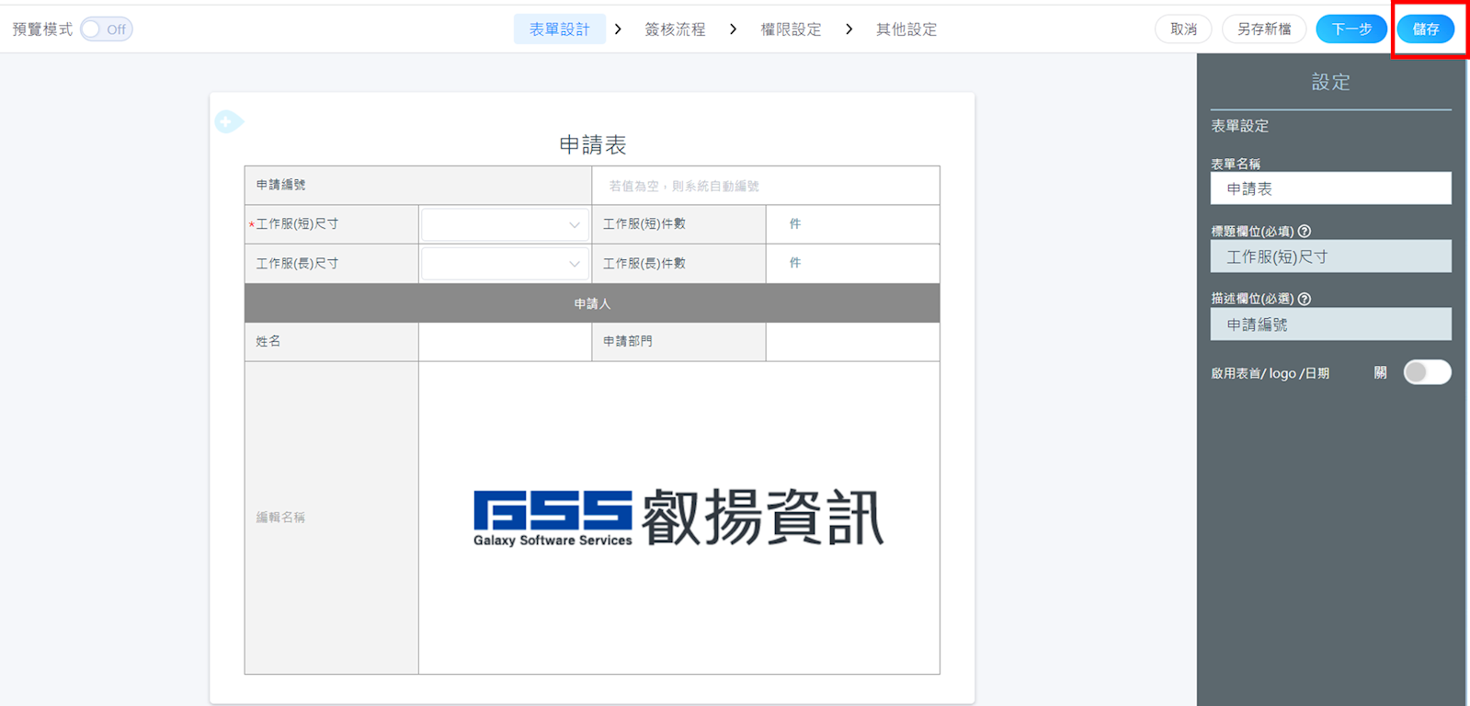The height and width of the screenshot is (706, 1470).
Task: Select the 姓名 label cell
Action: (332, 342)
